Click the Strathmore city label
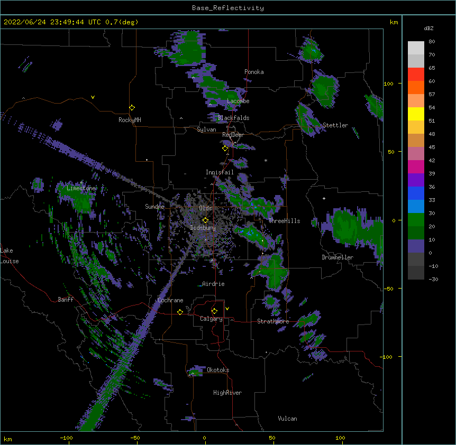The width and height of the screenshot is (456, 445). [x=273, y=321]
